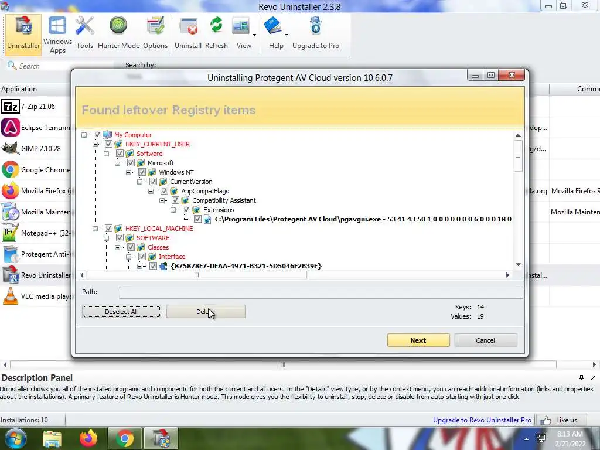Select the 7-Zip 21.06 application icon
The image size is (600, 450).
(x=11, y=107)
